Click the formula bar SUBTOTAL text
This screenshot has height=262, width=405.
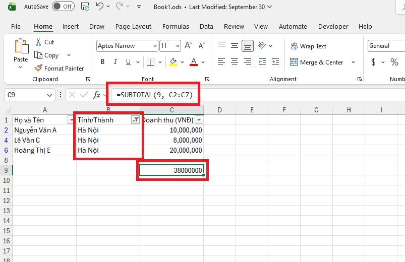[x=155, y=95]
